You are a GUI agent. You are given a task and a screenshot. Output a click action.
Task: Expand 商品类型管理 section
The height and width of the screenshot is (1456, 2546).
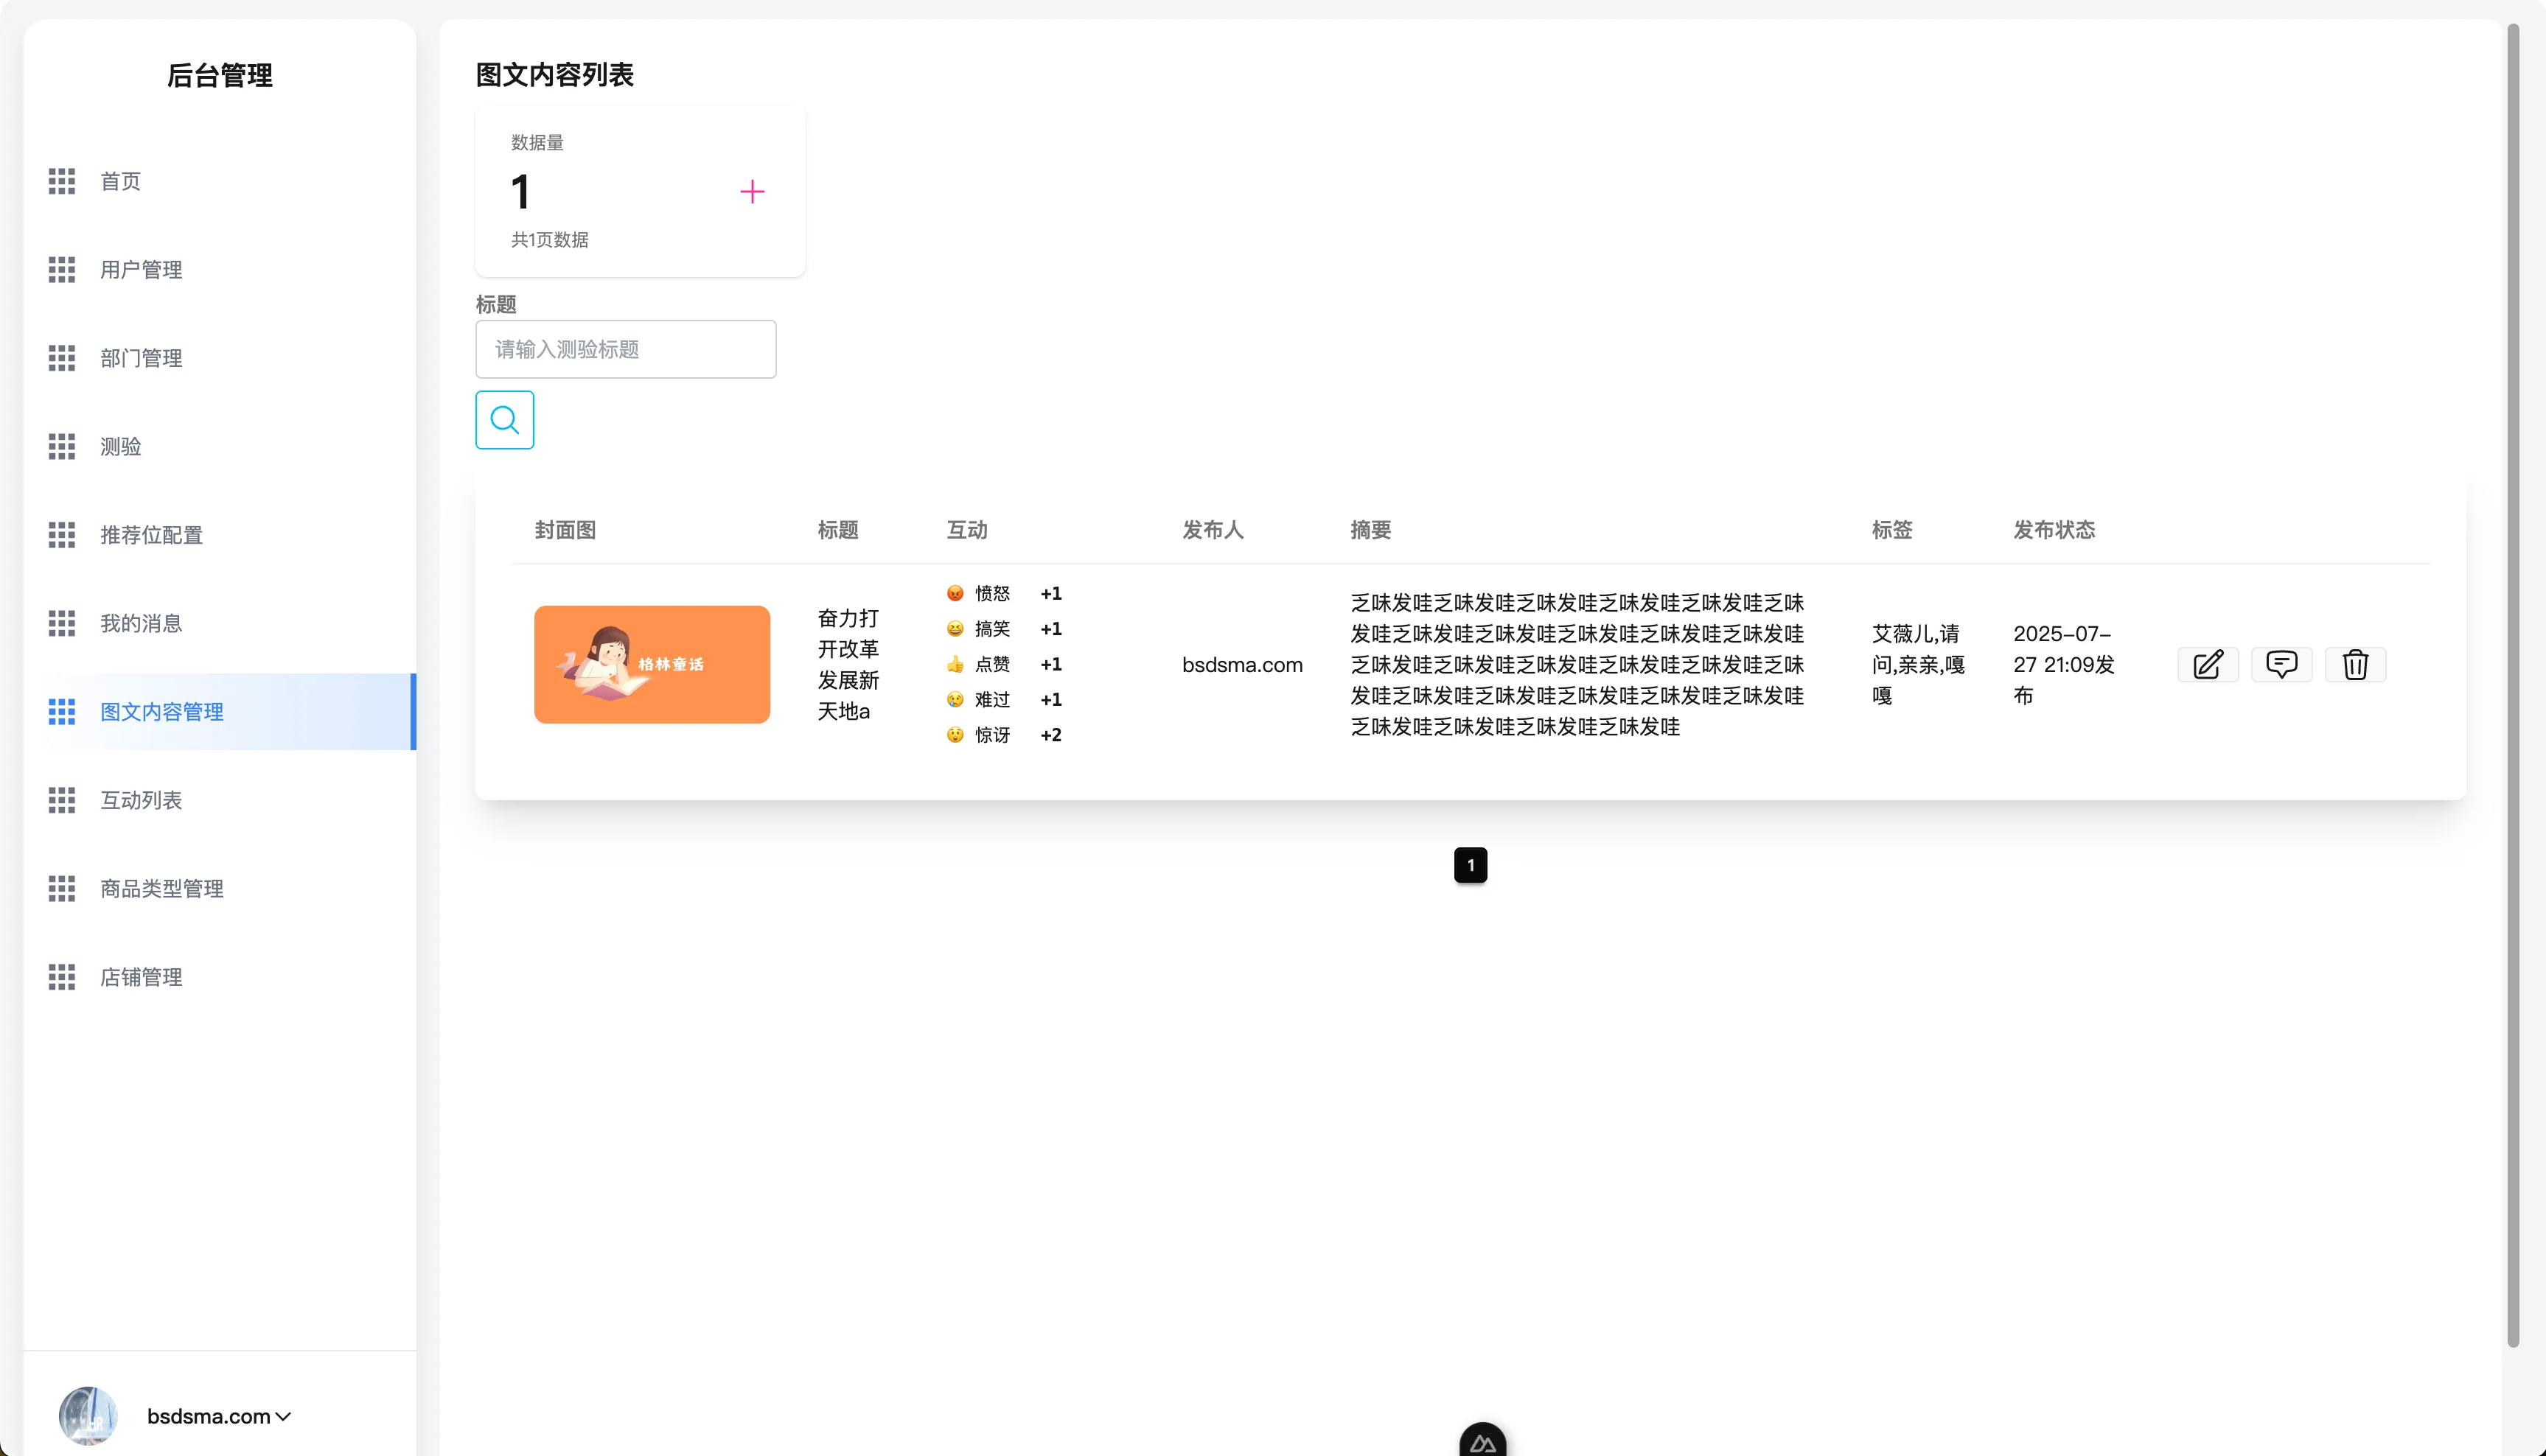point(161,888)
